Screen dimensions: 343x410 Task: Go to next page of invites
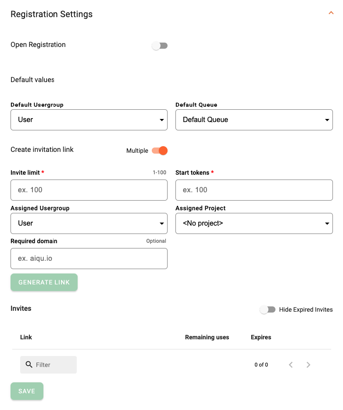click(308, 364)
